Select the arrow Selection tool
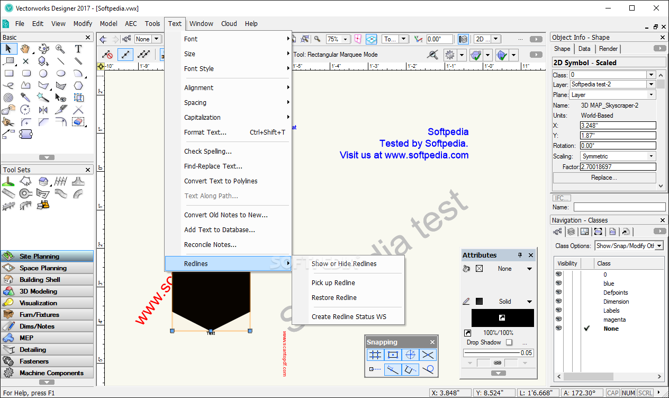The height and width of the screenshot is (398, 669). [8, 49]
